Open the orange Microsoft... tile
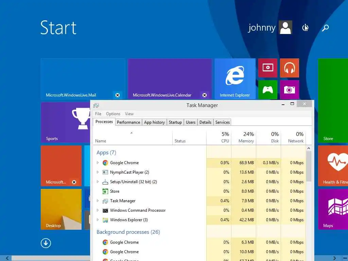Screen dimensions: 348x261 click(x=61, y=166)
